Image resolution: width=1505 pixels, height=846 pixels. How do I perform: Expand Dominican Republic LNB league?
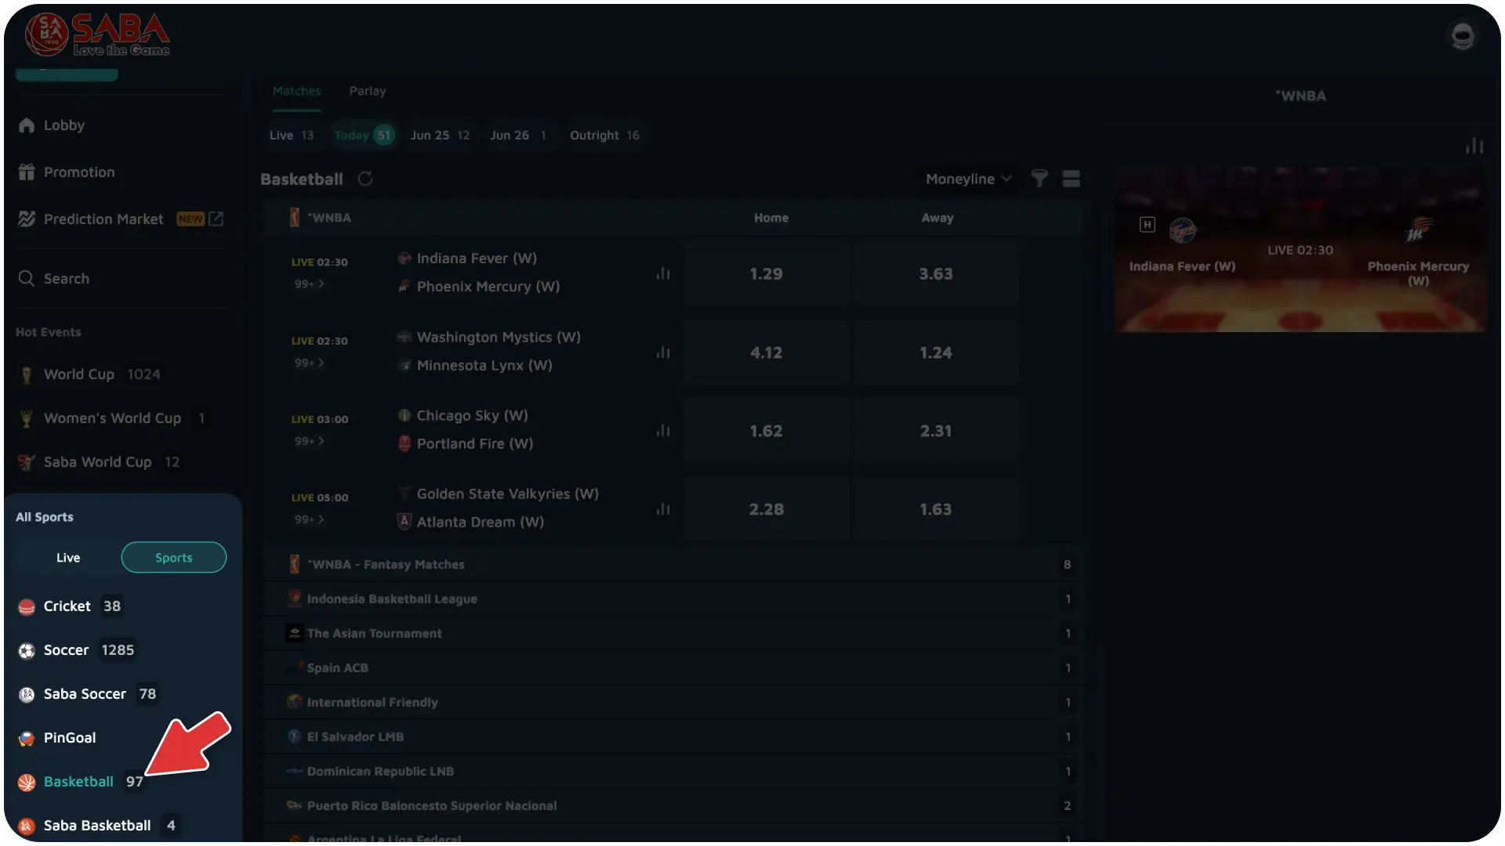coord(674,771)
